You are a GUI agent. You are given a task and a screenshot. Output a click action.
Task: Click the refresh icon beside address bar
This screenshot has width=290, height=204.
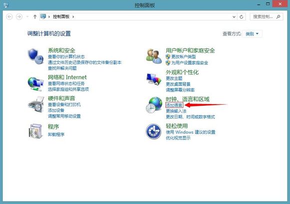point(241,17)
